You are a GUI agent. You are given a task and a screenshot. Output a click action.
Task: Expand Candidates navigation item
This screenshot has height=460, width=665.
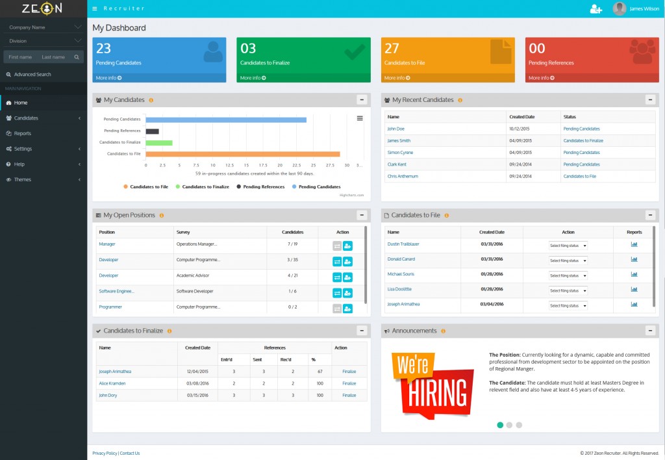pyautogui.click(x=44, y=118)
